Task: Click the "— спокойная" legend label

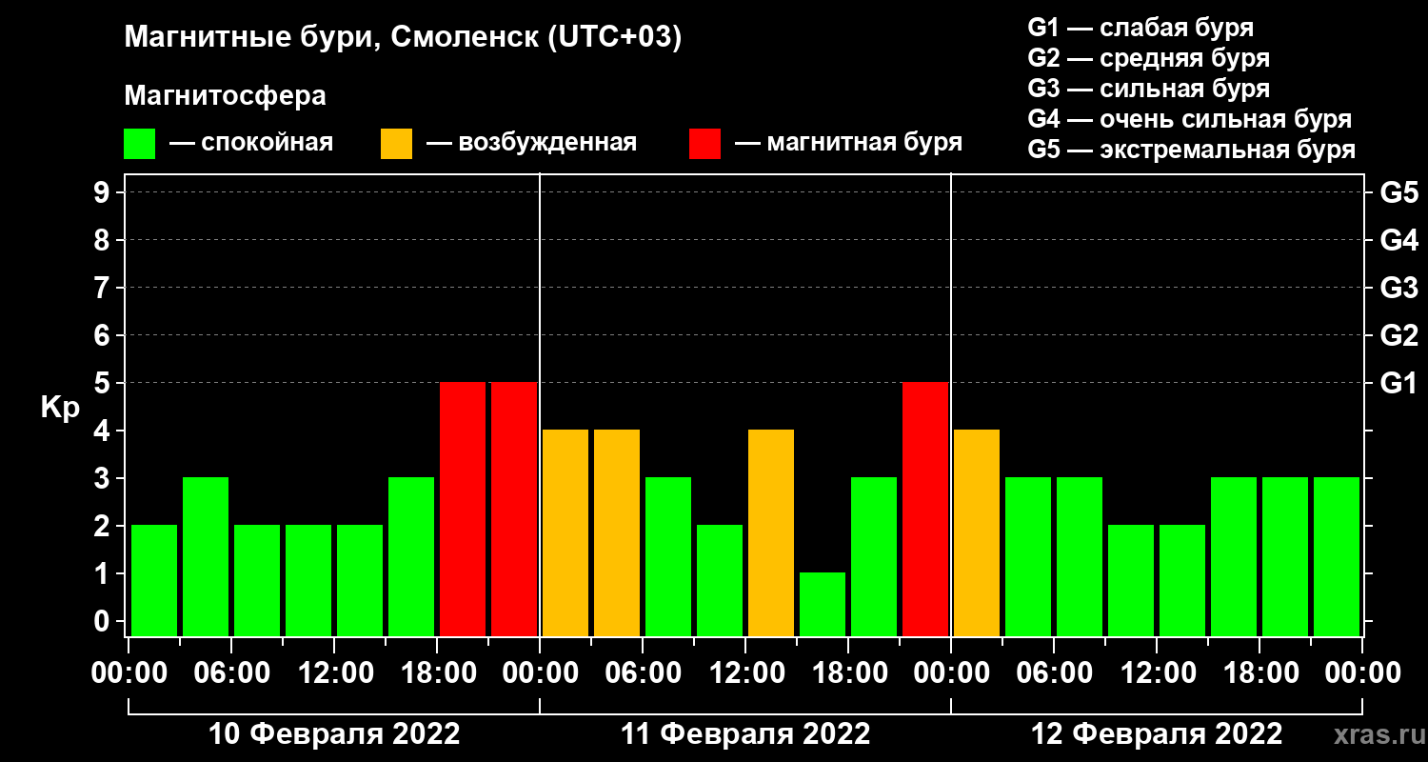Action: [251, 144]
